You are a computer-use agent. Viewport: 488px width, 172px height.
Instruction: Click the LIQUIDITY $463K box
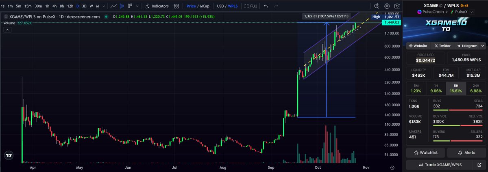tap(418, 73)
